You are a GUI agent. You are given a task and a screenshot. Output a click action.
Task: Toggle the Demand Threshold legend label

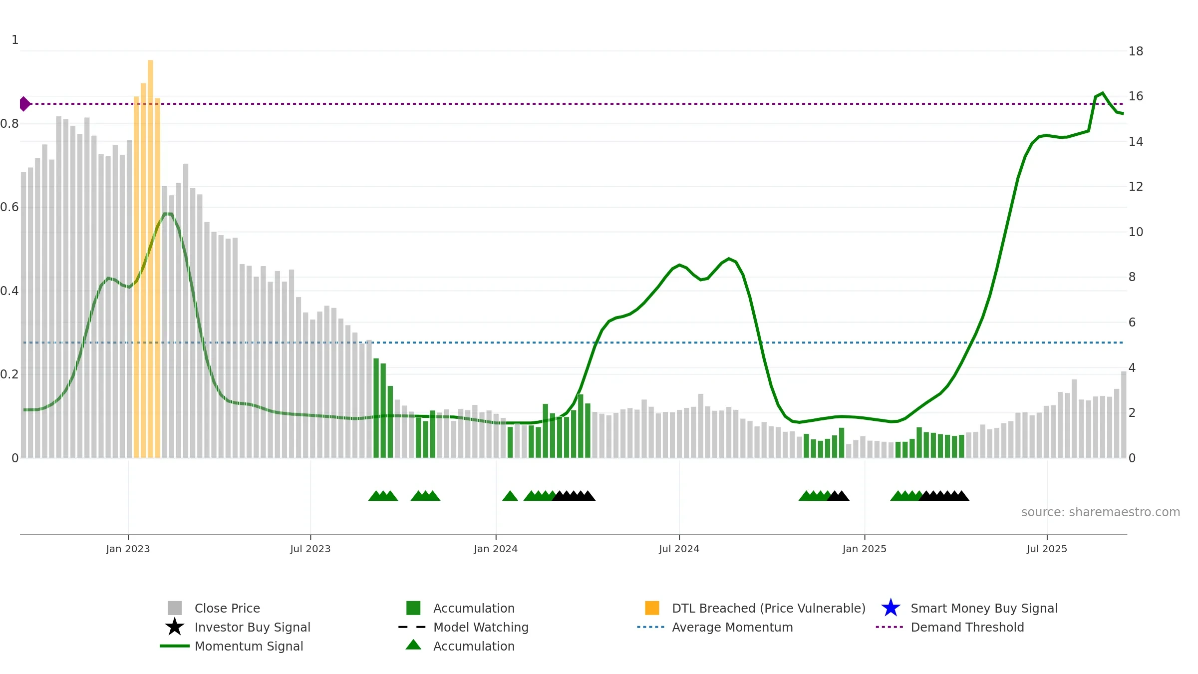coord(967,627)
